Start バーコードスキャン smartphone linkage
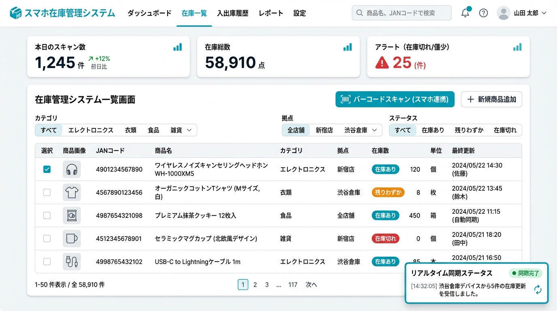This screenshot has width=557, height=311. click(394, 99)
